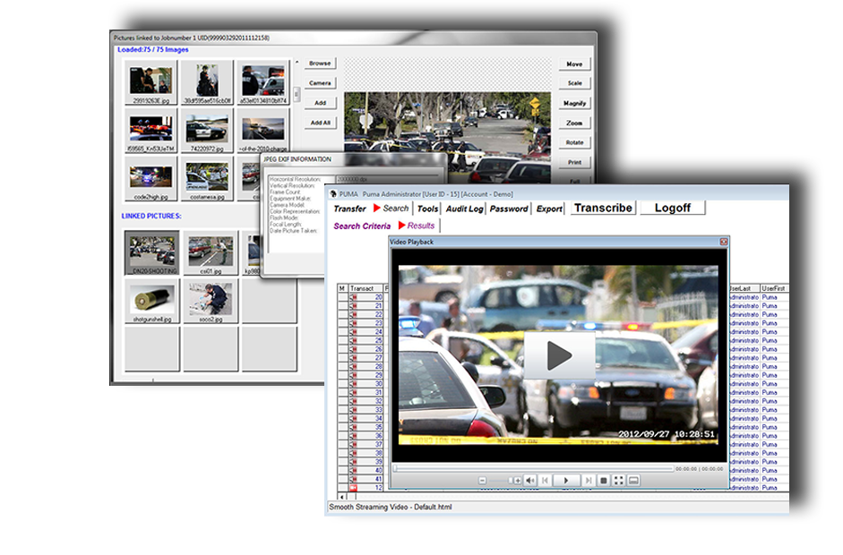Open the Password menu
This screenshot has height=555, width=843.
(x=509, y=209)
